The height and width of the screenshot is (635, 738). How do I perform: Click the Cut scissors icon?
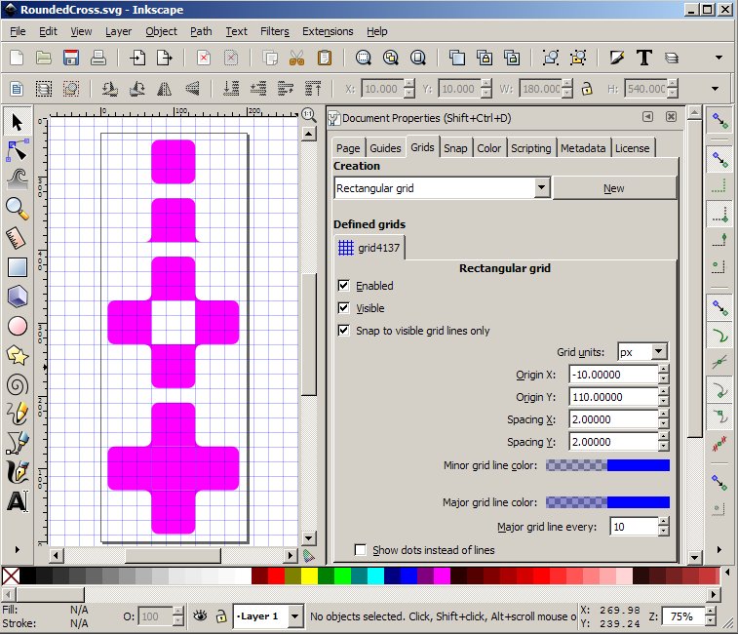[296, 58]
